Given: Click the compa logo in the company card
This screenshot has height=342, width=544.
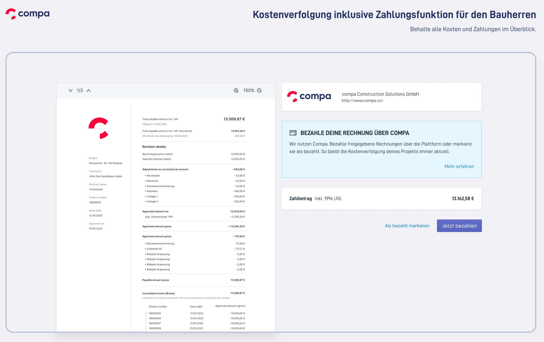Looking at the screenshot, I should [x=309, y=96].
